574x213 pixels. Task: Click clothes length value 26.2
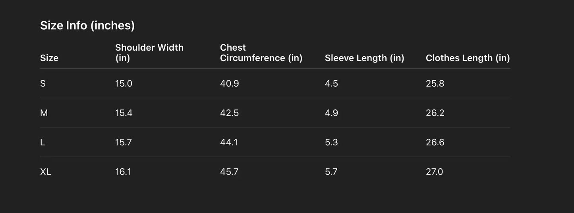point(435,113)
